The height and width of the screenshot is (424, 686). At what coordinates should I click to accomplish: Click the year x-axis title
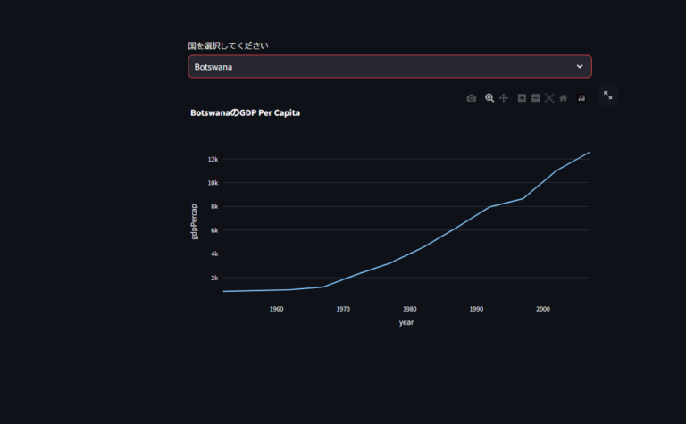[x=406, y=322]
